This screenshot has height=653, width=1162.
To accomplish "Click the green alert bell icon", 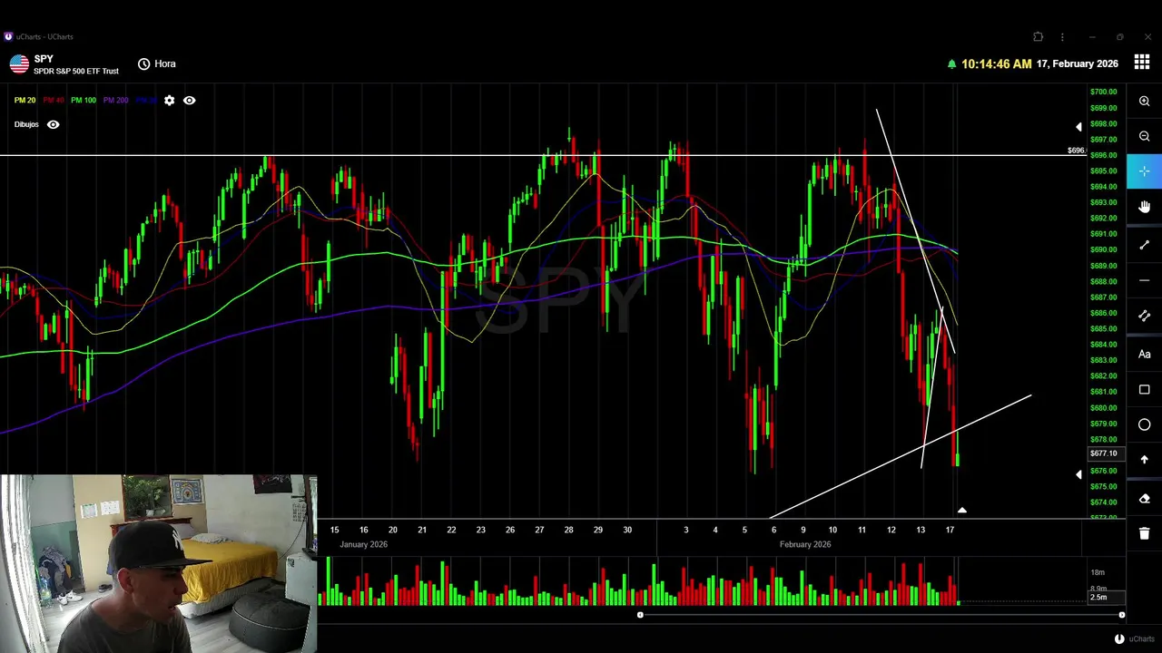I will click(x=951, y=64).
